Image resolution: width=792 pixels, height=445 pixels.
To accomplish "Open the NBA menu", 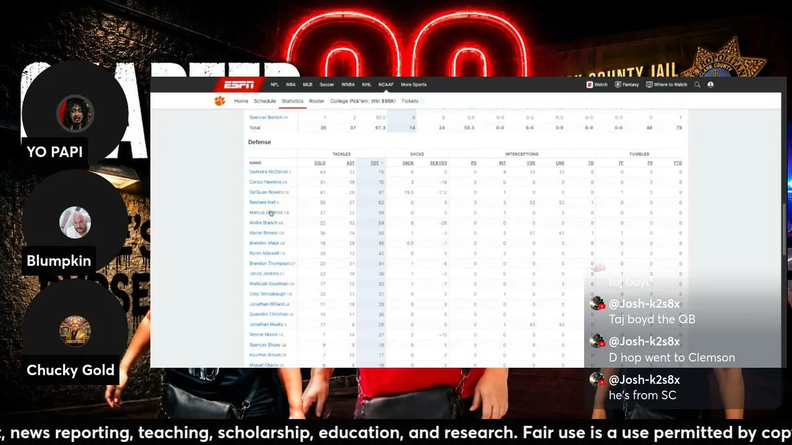I will click(x=291, y=85).
